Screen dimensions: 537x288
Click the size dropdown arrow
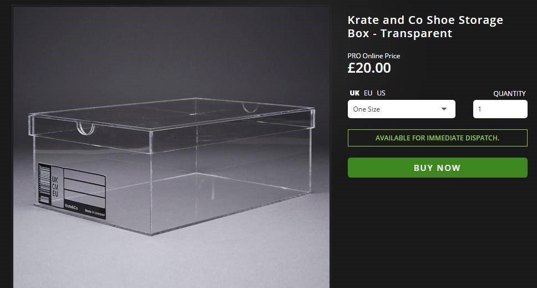[444, 109]
